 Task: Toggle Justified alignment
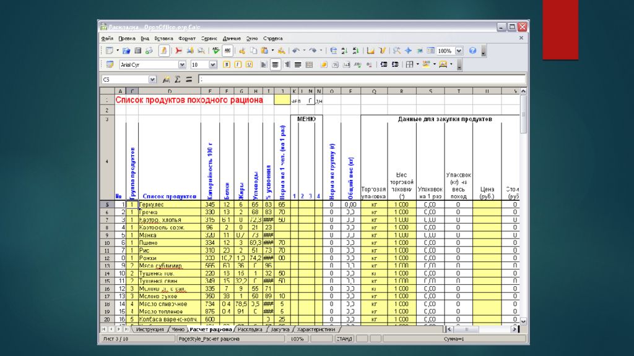298,64
